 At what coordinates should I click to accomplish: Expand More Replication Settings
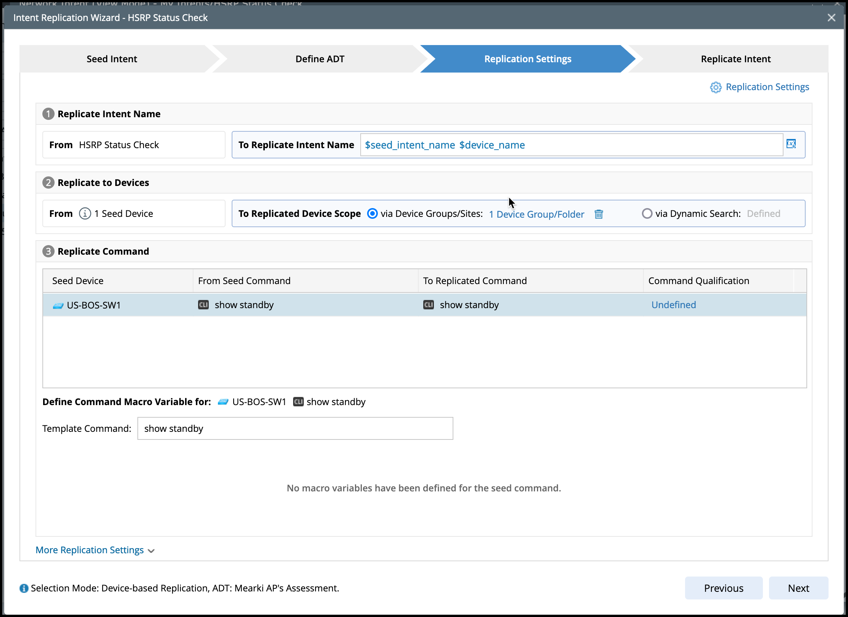coord(95,550)
